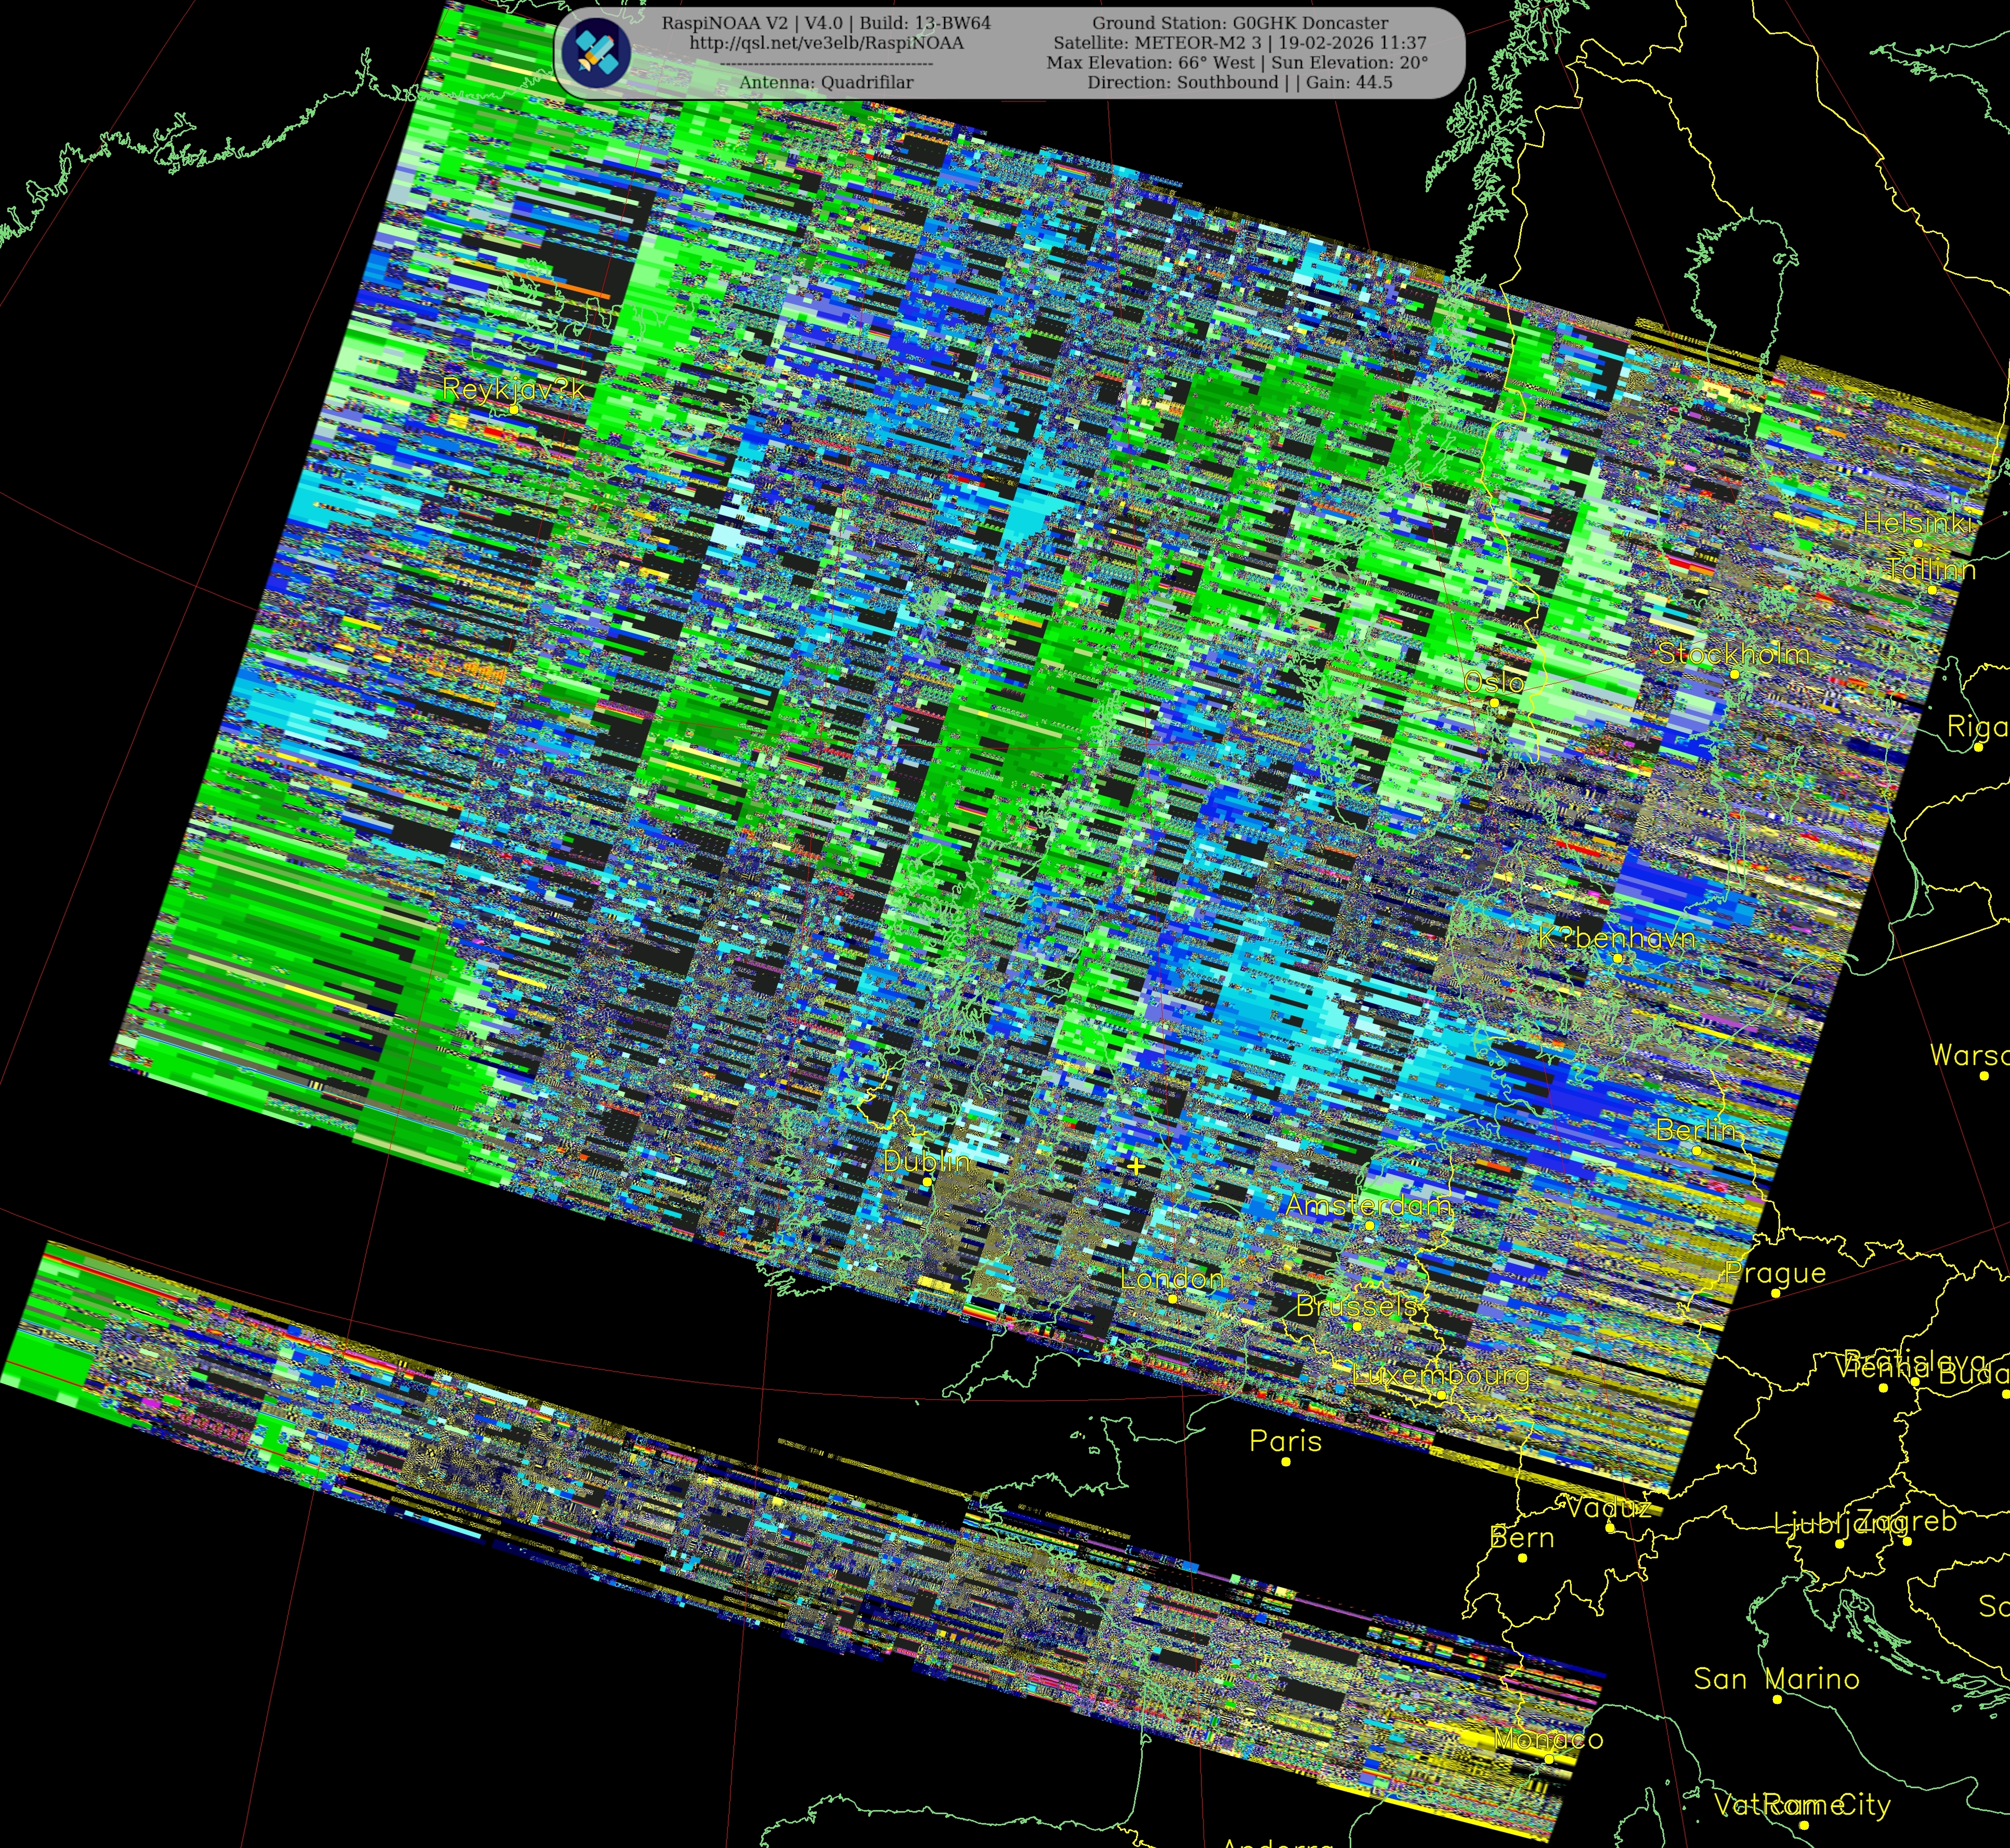Screen dimensions: 2010x1848
Task: Click the yellow ground station cross marker
Action: tap(1135, 1166)
